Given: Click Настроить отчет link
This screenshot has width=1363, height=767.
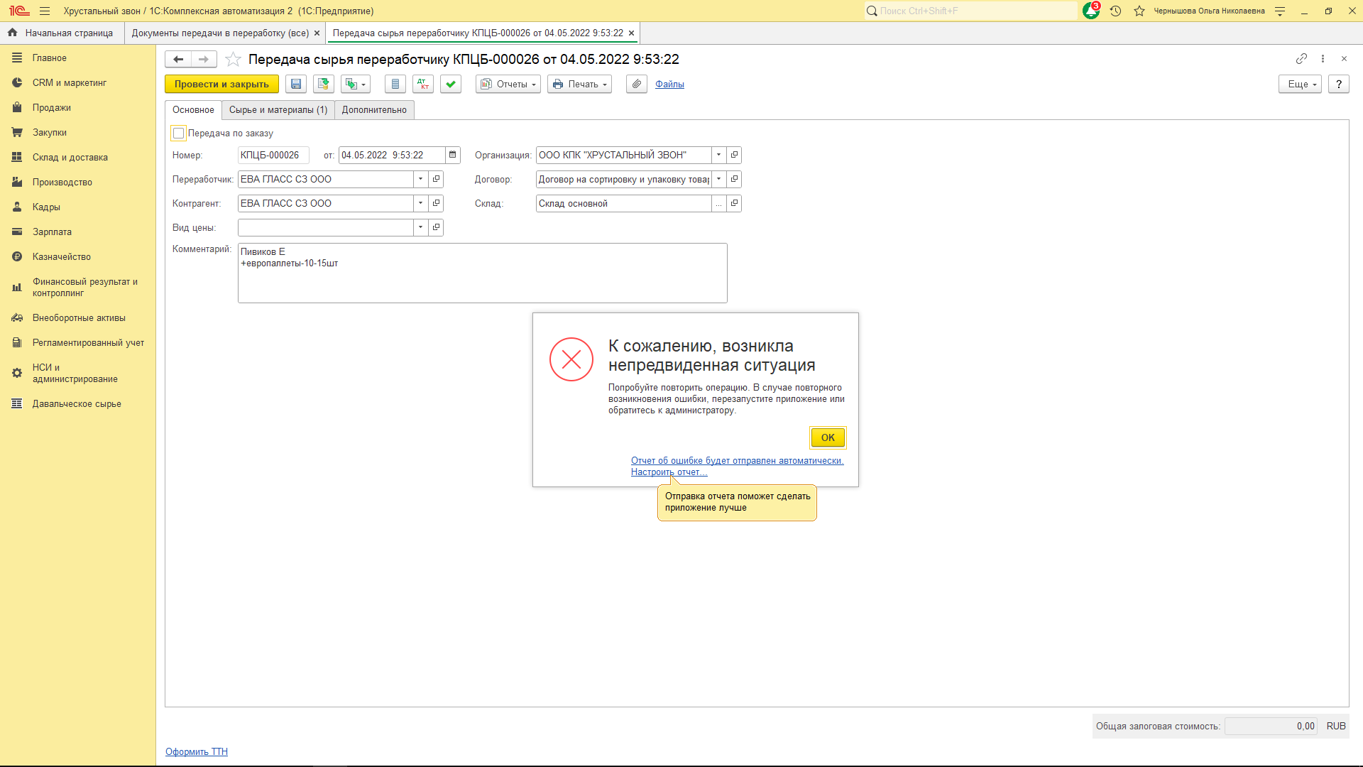Looking at the screenshot, I should click(669, 472).
